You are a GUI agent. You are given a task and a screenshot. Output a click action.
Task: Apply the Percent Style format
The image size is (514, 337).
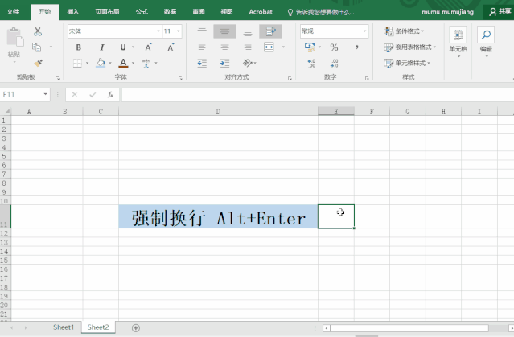coord(334,47)
